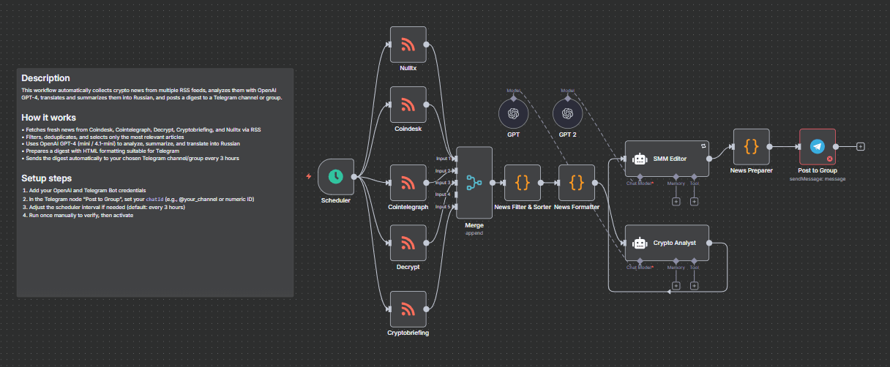Add a Memory sub-node to Crypto Analyst

pos(676,285)
